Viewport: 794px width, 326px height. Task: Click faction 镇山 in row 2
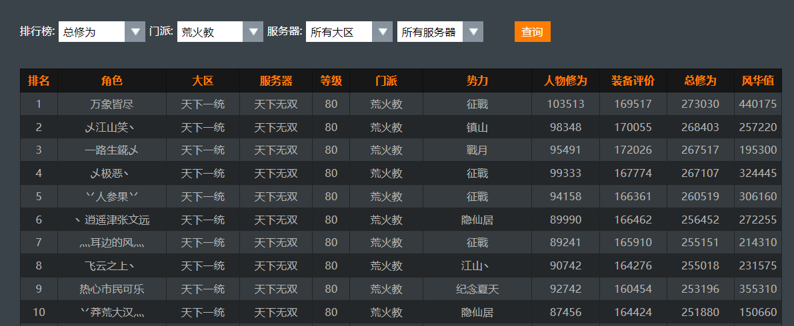click(x=477, y=127)
